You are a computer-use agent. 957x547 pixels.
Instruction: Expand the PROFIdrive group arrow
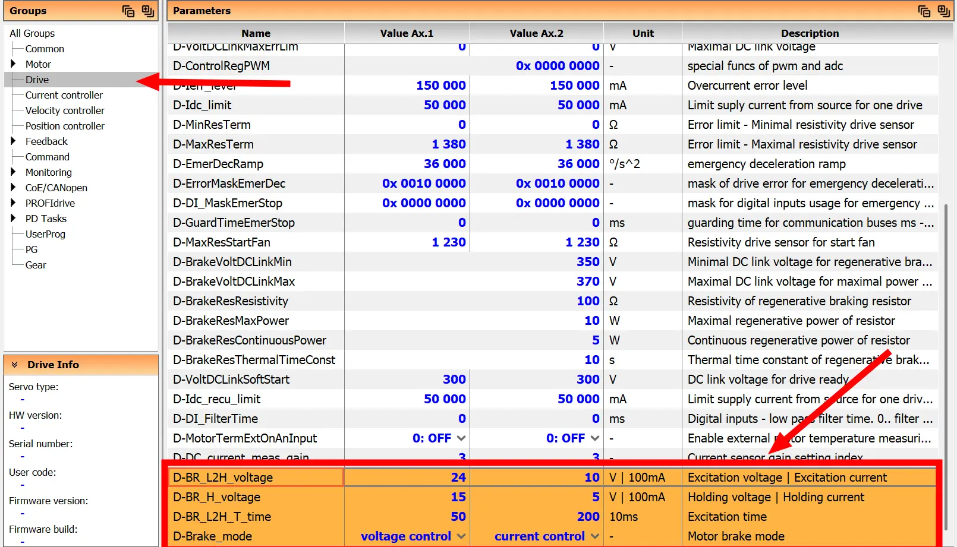coord(13,203)
